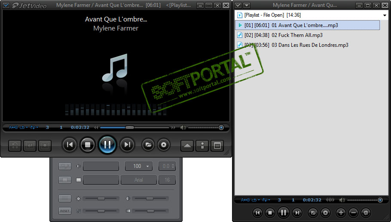The height and width of the screenshot is (222, 391).
Task: Click the seek bar thumb in JetVideo player
Action: (x=130, y=128)
